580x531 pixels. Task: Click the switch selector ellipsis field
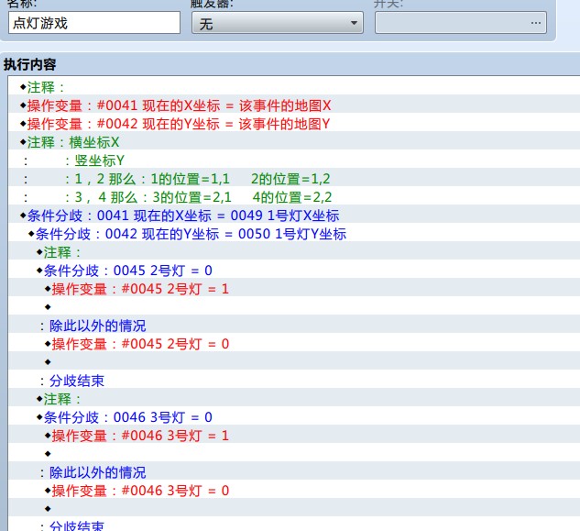click(461, 23)
